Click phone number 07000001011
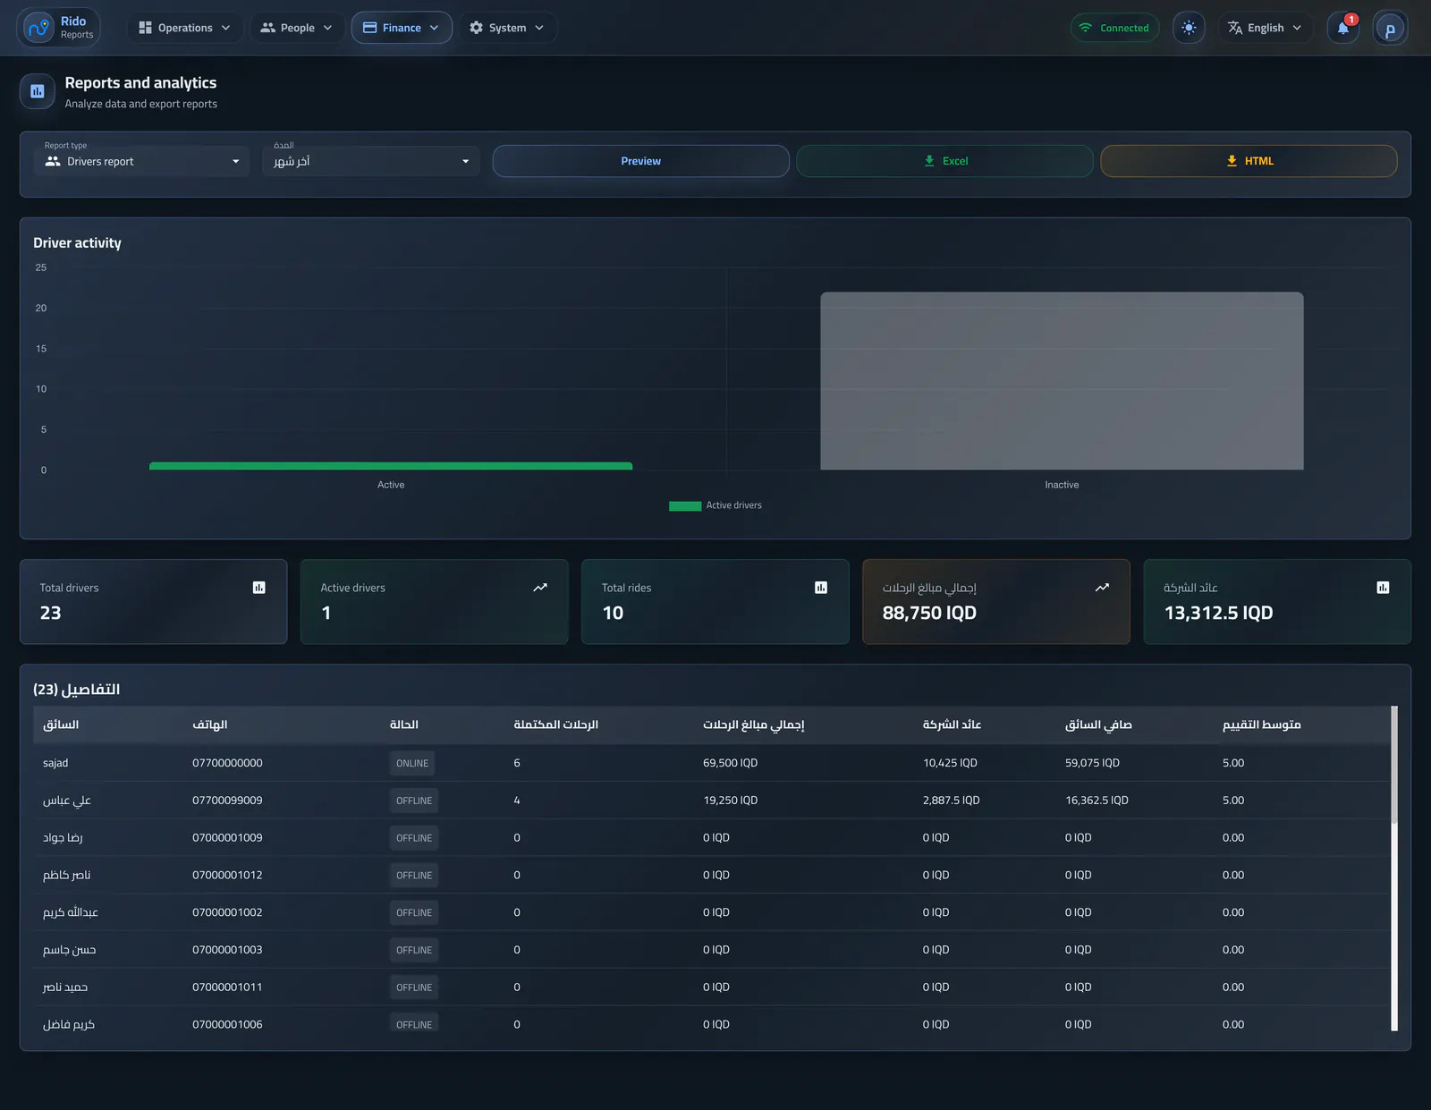 [227, 987]
